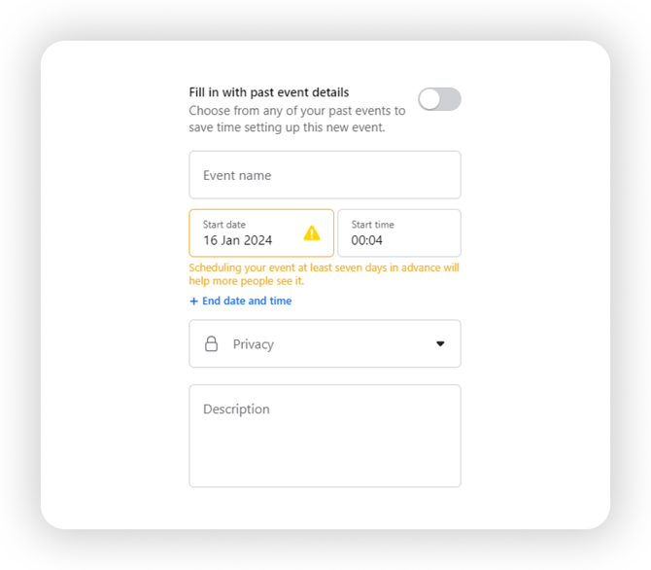Click the plus icon before End date
This screenshot has height=570, width=651.
(x=194, y=302)
